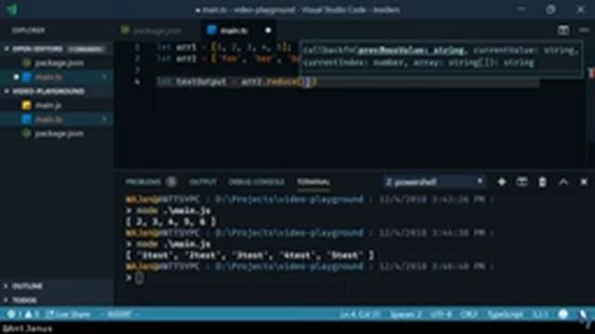
Task: Switch to the Output panel tab
Action: [x=203, y=182]
